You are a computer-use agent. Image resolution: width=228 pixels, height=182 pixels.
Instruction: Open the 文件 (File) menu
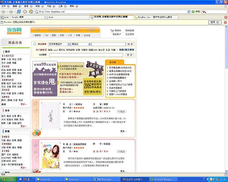point(5,6)
